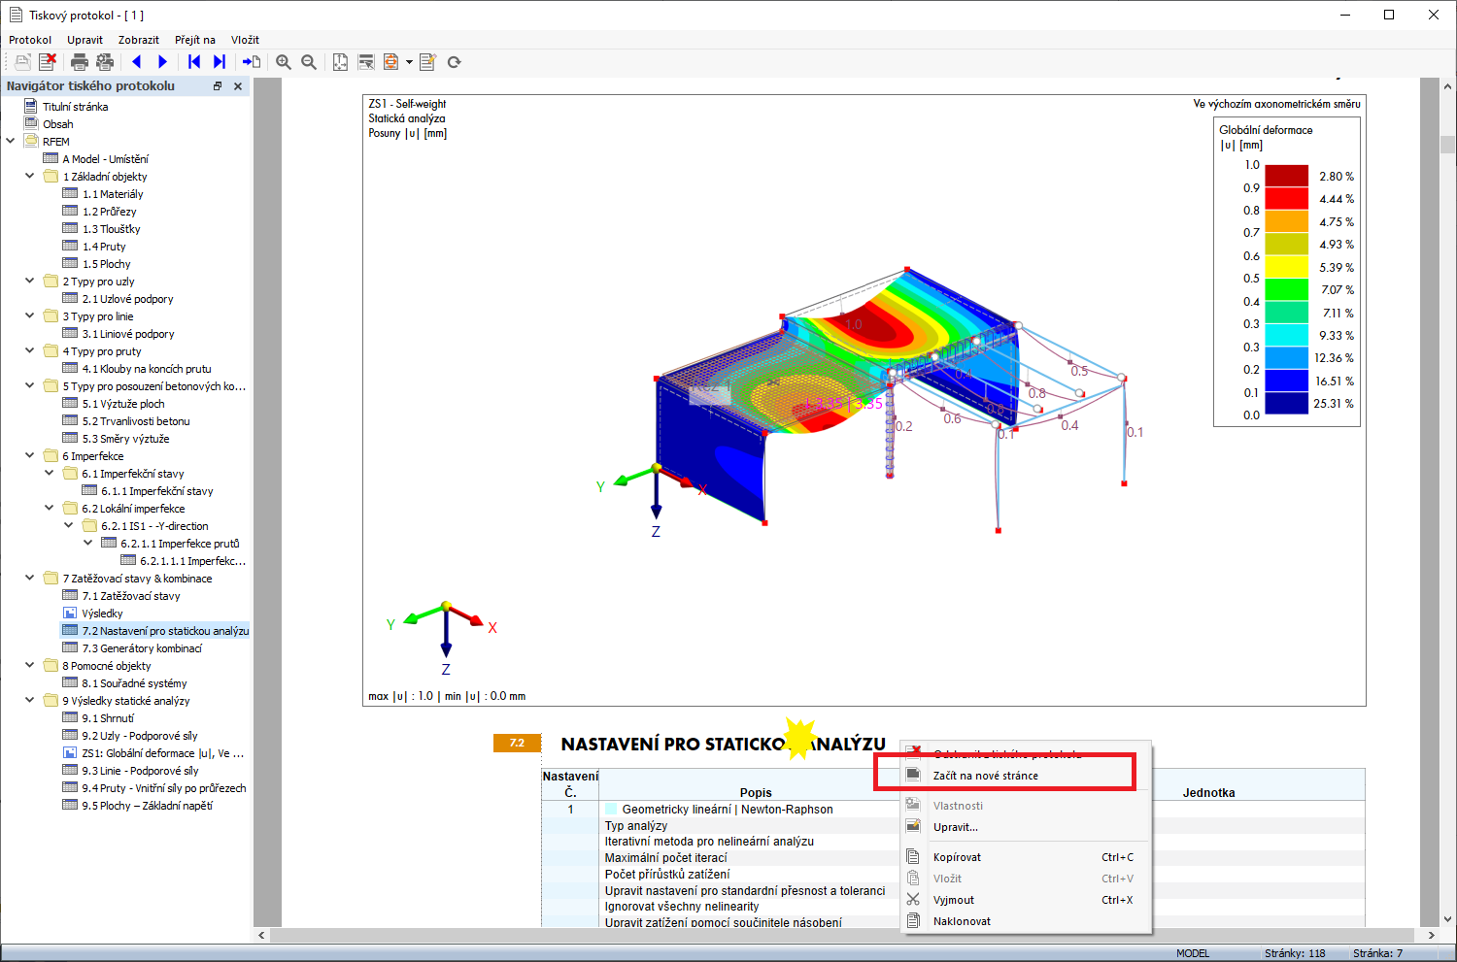Close the Navigátor tiského protokolu panel
The width and height of the screenshot is (1457, 962).
[x=238, y=86]
